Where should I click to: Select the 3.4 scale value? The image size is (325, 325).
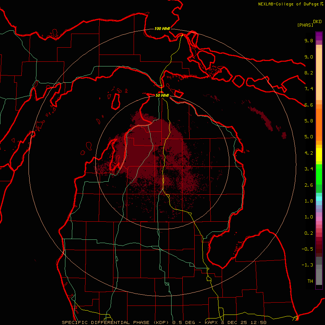pos(309,169)
